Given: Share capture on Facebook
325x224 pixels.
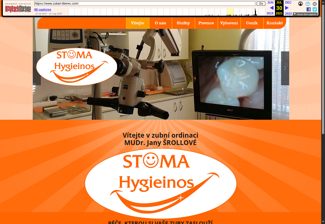Looking at the screenshot, I should (308, 9).
